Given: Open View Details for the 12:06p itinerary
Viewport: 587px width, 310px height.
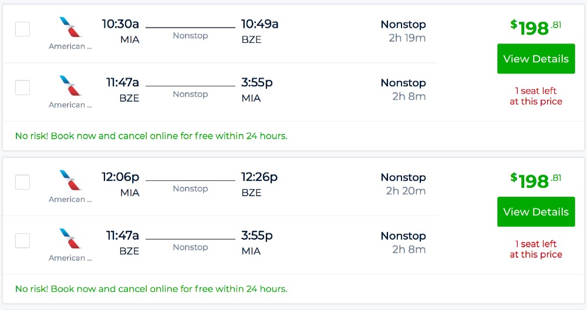Looking at the screenshot, I should pos(535,212).
